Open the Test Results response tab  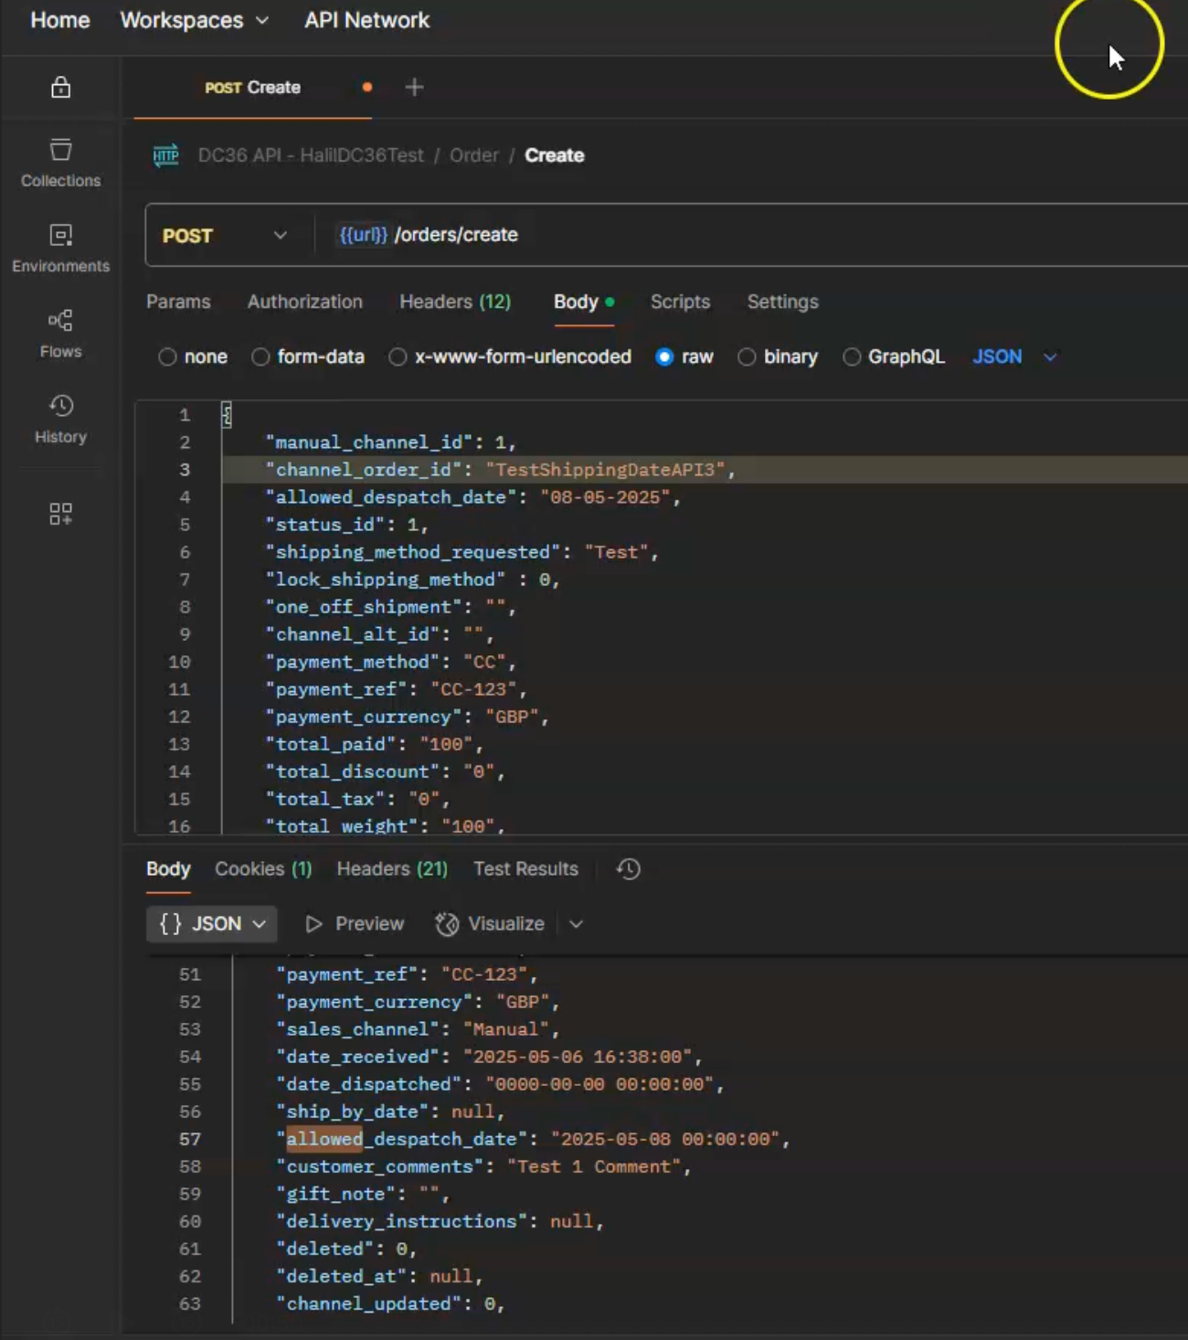(x=525, y=869)
